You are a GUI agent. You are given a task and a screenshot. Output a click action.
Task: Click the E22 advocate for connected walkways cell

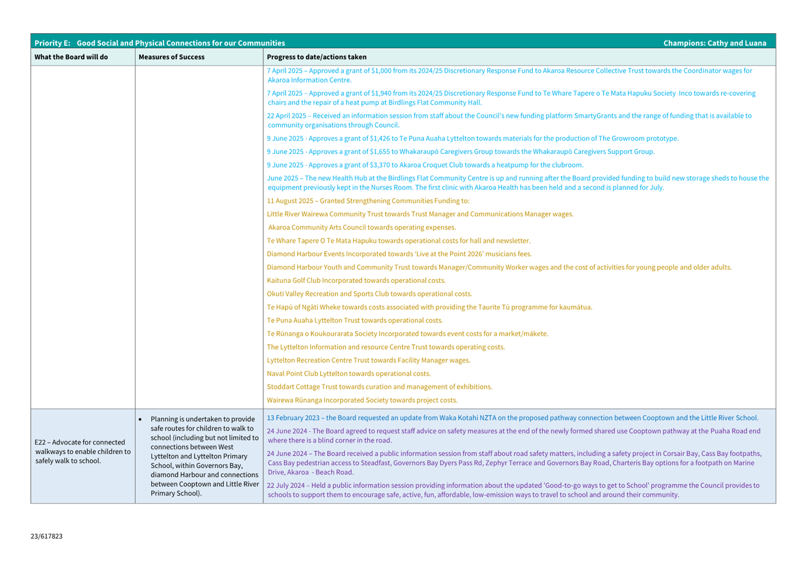click(83, 451)
